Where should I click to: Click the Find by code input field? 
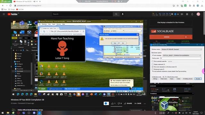tap(181, 58)
